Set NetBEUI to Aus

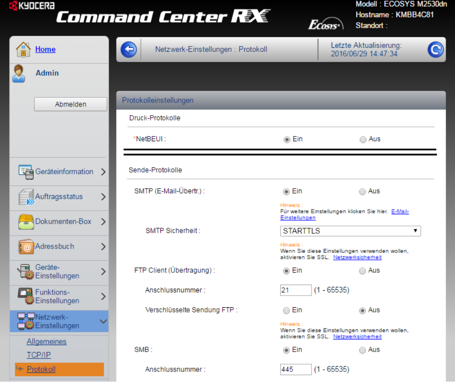point(363,140)
